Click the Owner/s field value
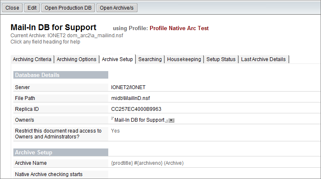 [x=140, y=120]
